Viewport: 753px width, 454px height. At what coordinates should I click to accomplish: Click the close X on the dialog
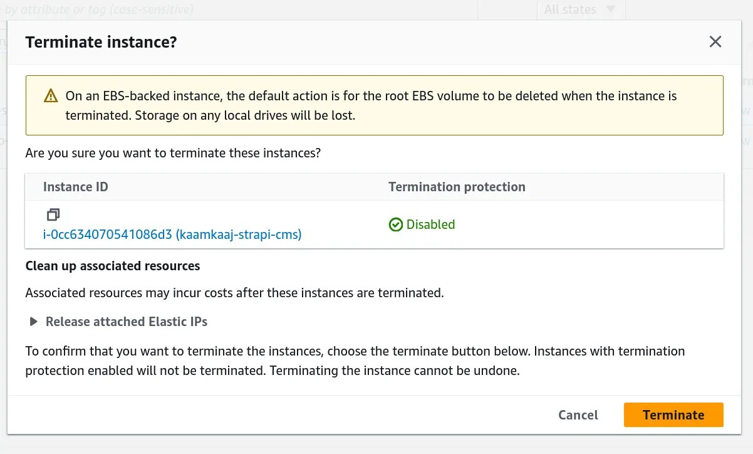click(x=715, y=41)
